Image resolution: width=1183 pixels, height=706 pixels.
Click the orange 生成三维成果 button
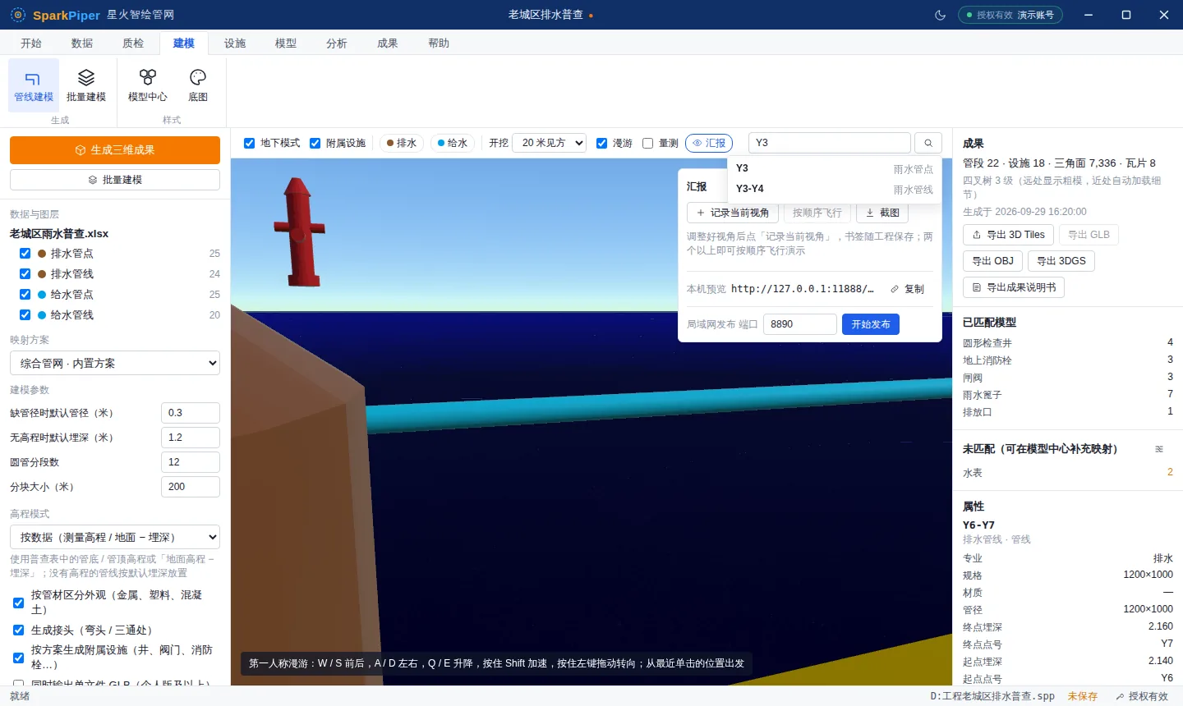point(115,150)
